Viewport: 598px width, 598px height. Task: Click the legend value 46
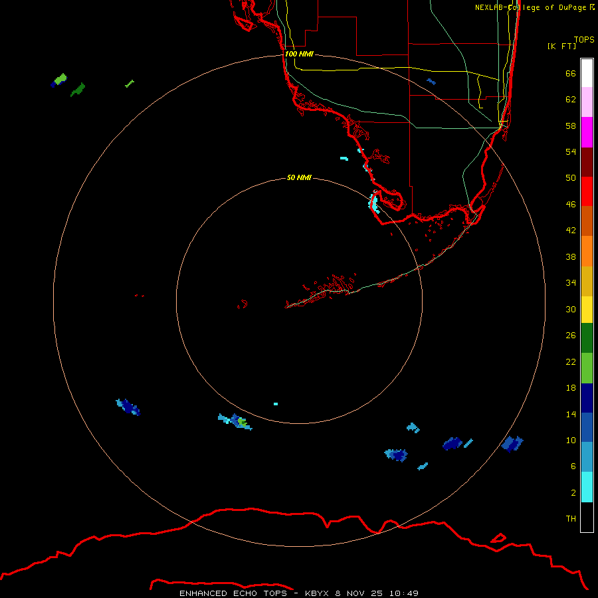(571, 205)
